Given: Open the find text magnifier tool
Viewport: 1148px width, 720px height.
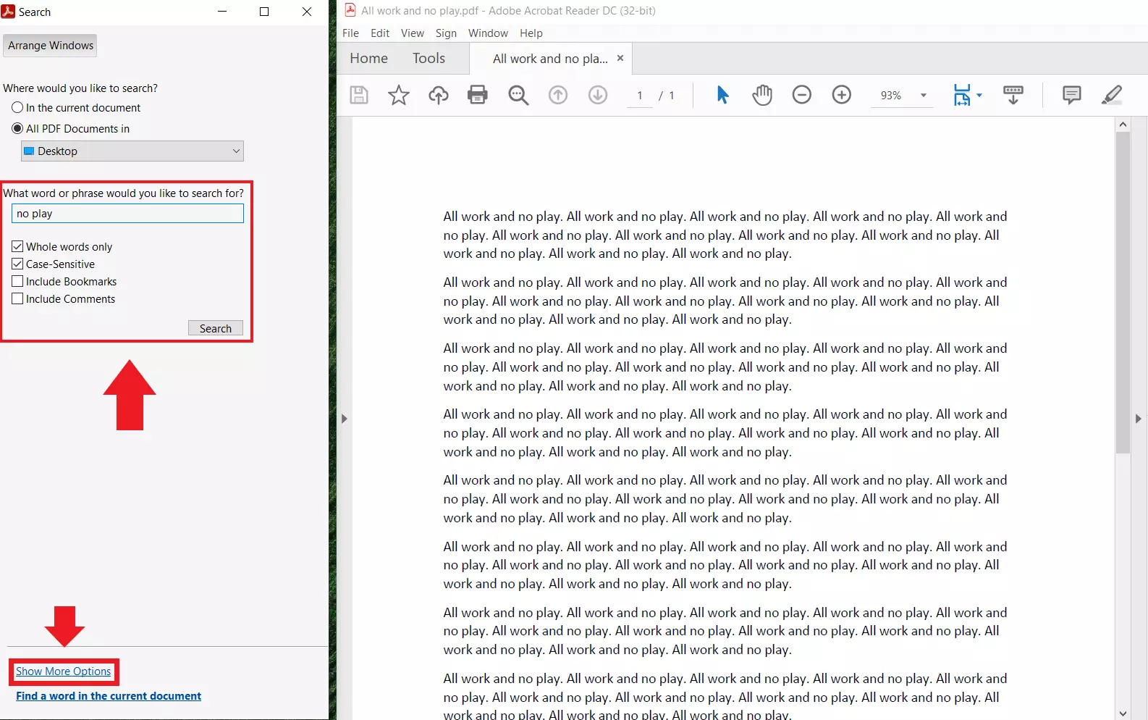Looking at the screenshot, I should 518,95.
